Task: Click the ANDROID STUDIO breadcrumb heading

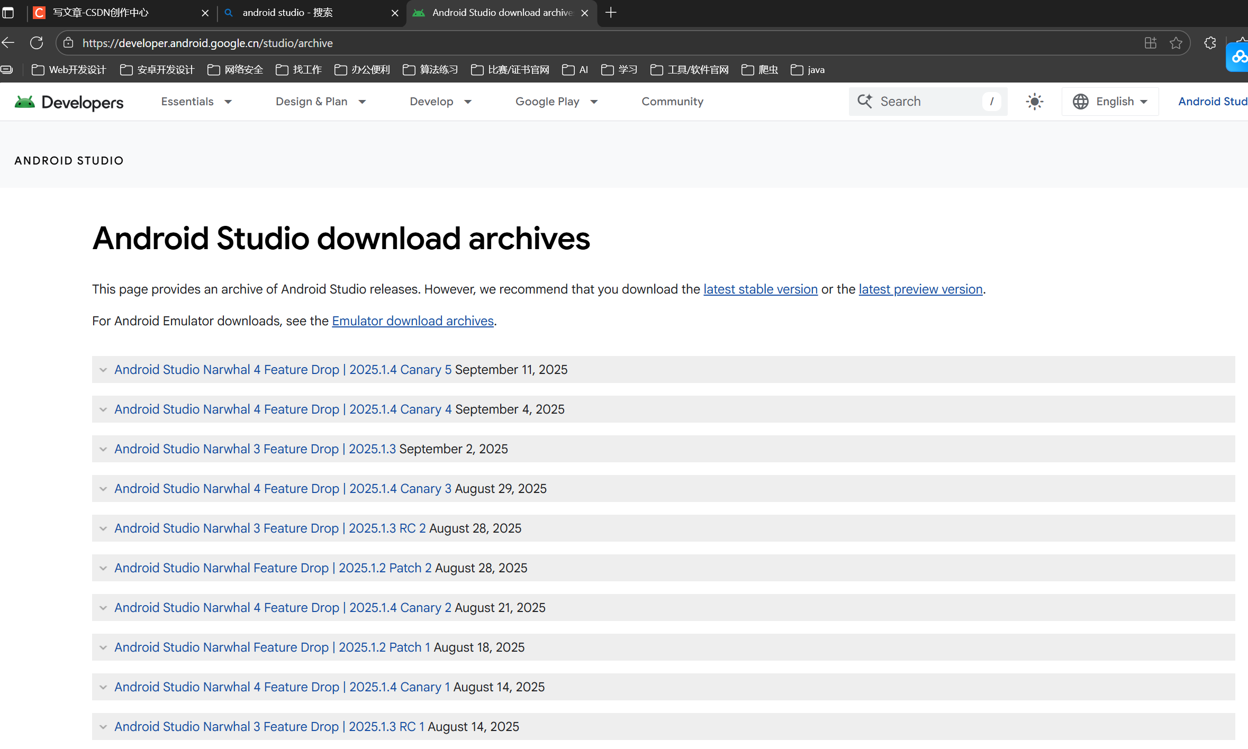Action: 69,161
